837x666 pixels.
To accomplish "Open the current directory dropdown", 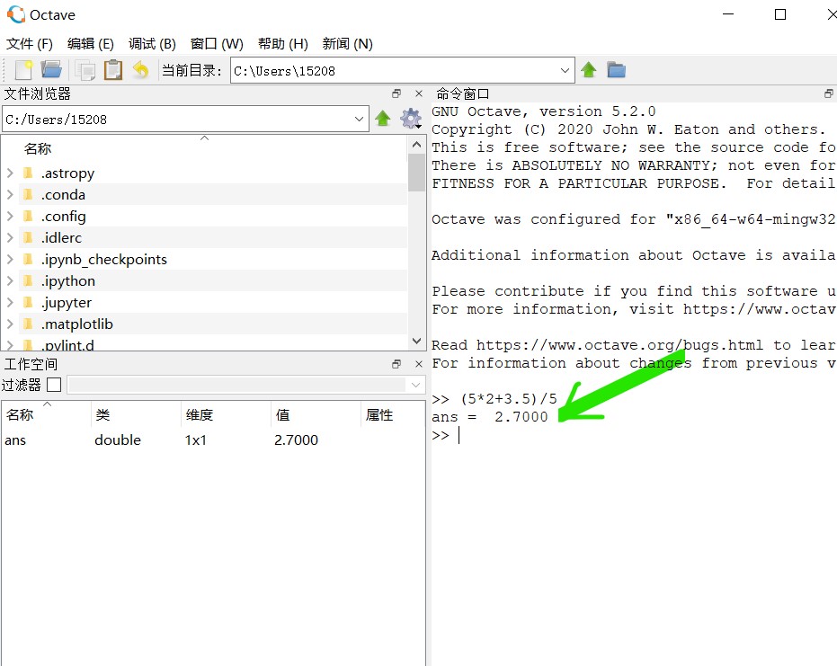I will pos(565,70).
